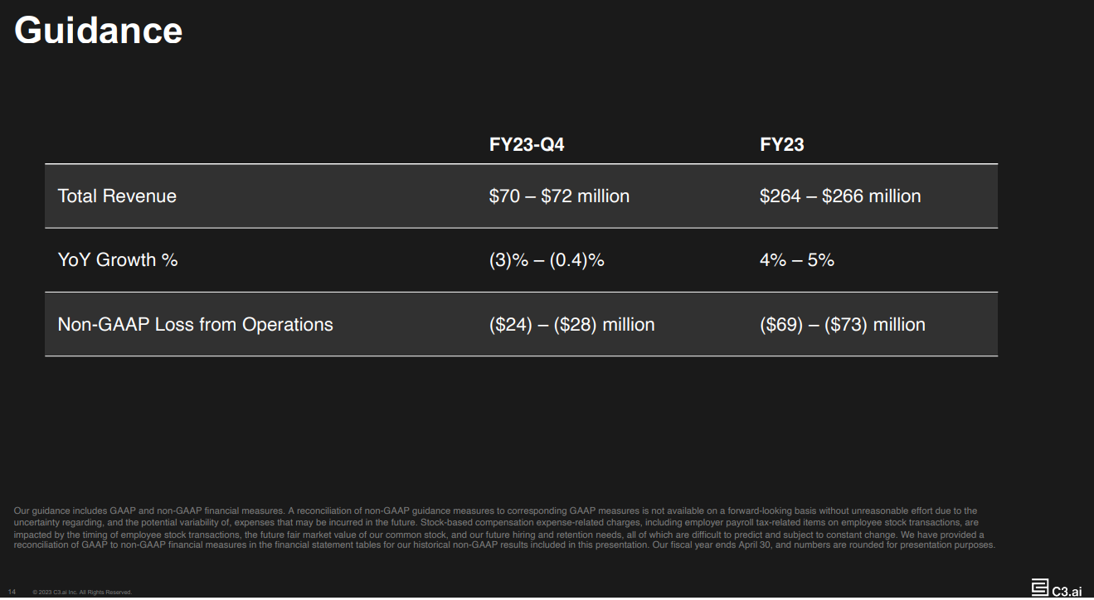Click the "We have provided a" footnote text

(x=943, y=535)
